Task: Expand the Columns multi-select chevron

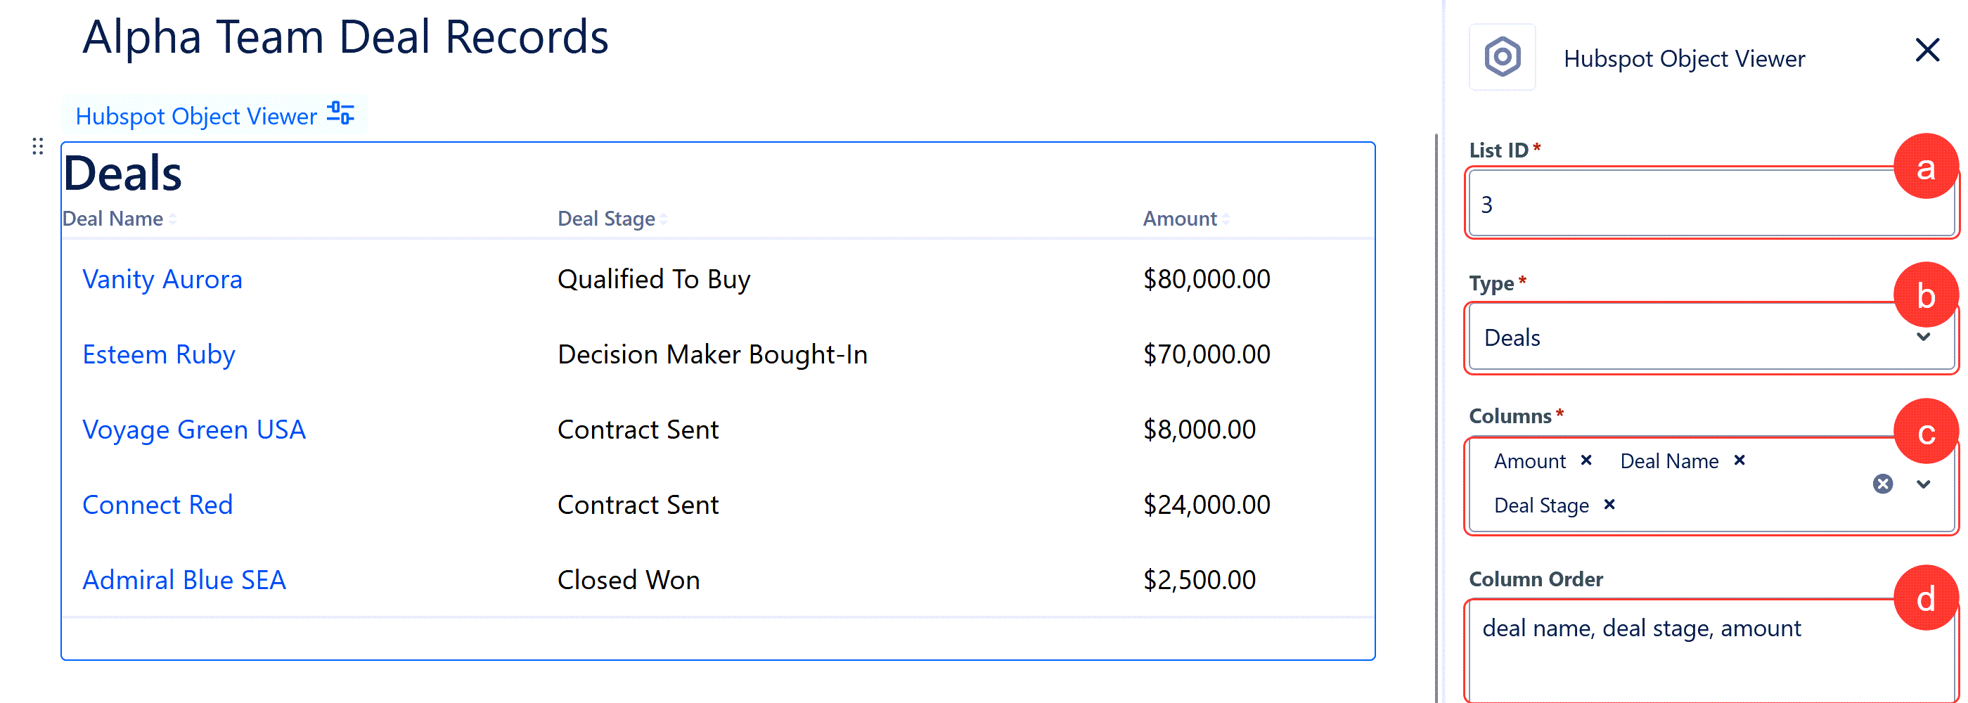Action: point(1924,484)
